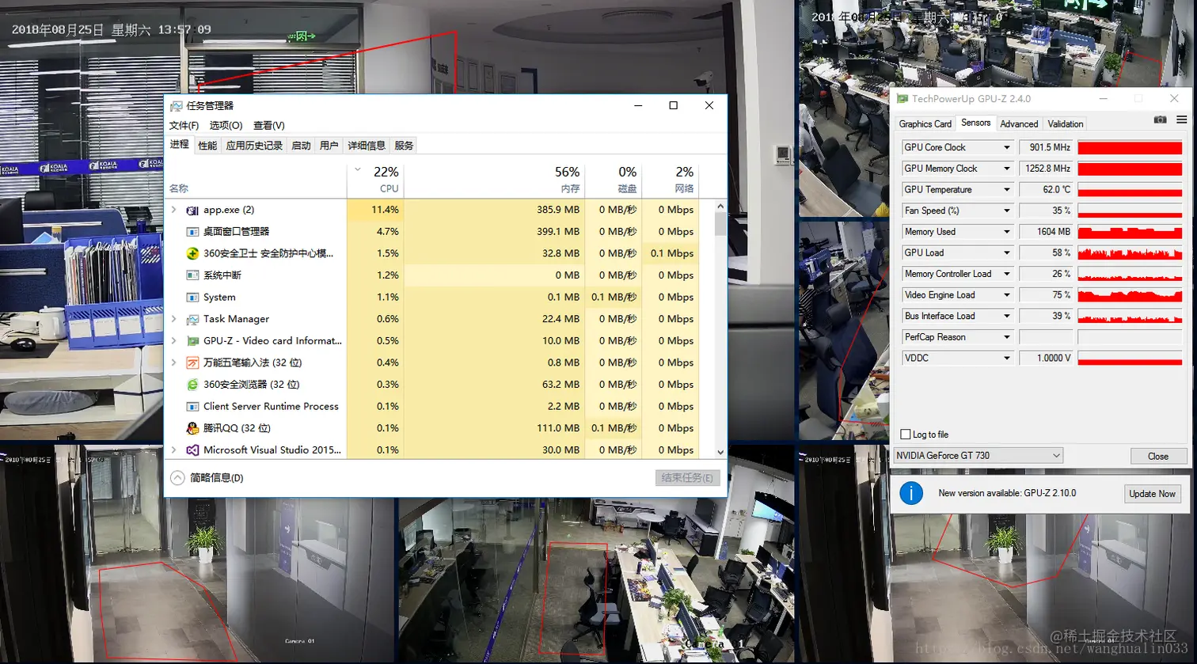The image size is (1197, 664).
Task: Open the 查看(V) menu
Action: click(269, 126)
